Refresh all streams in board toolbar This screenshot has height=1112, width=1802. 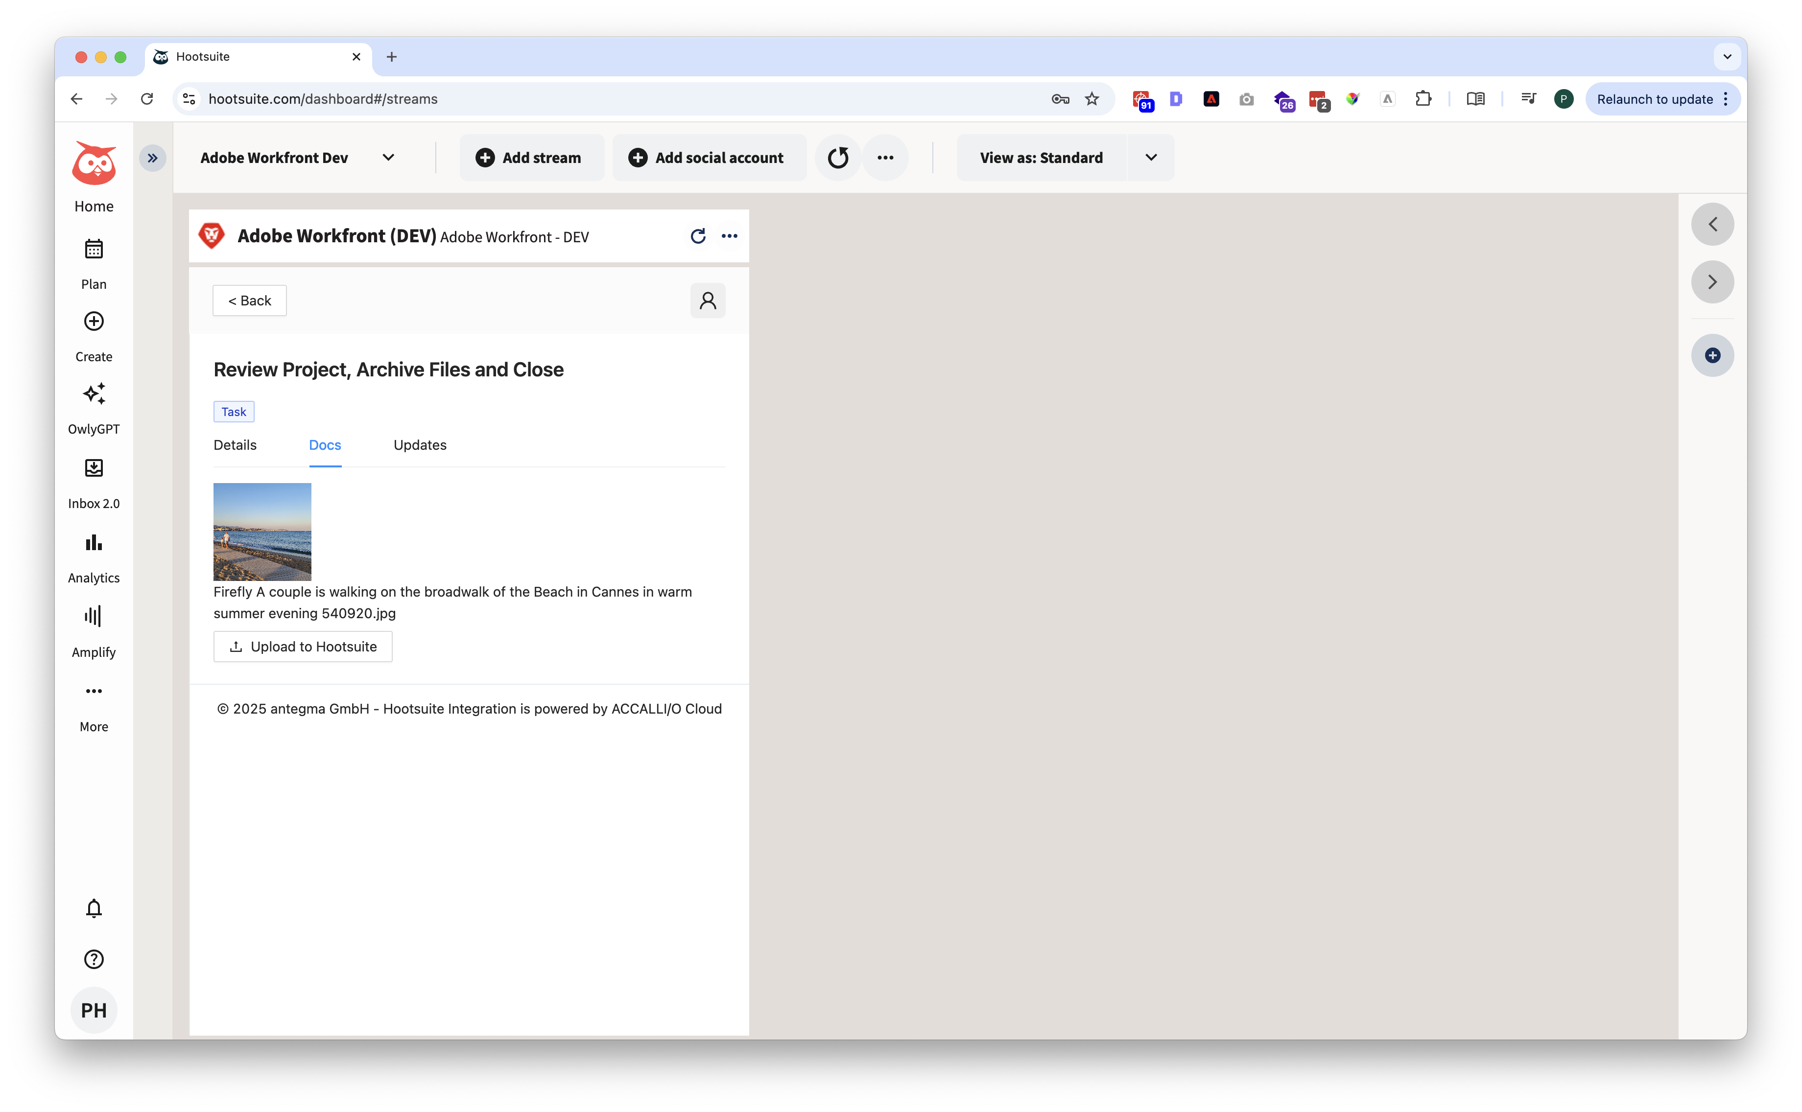(x=838, y=158)
